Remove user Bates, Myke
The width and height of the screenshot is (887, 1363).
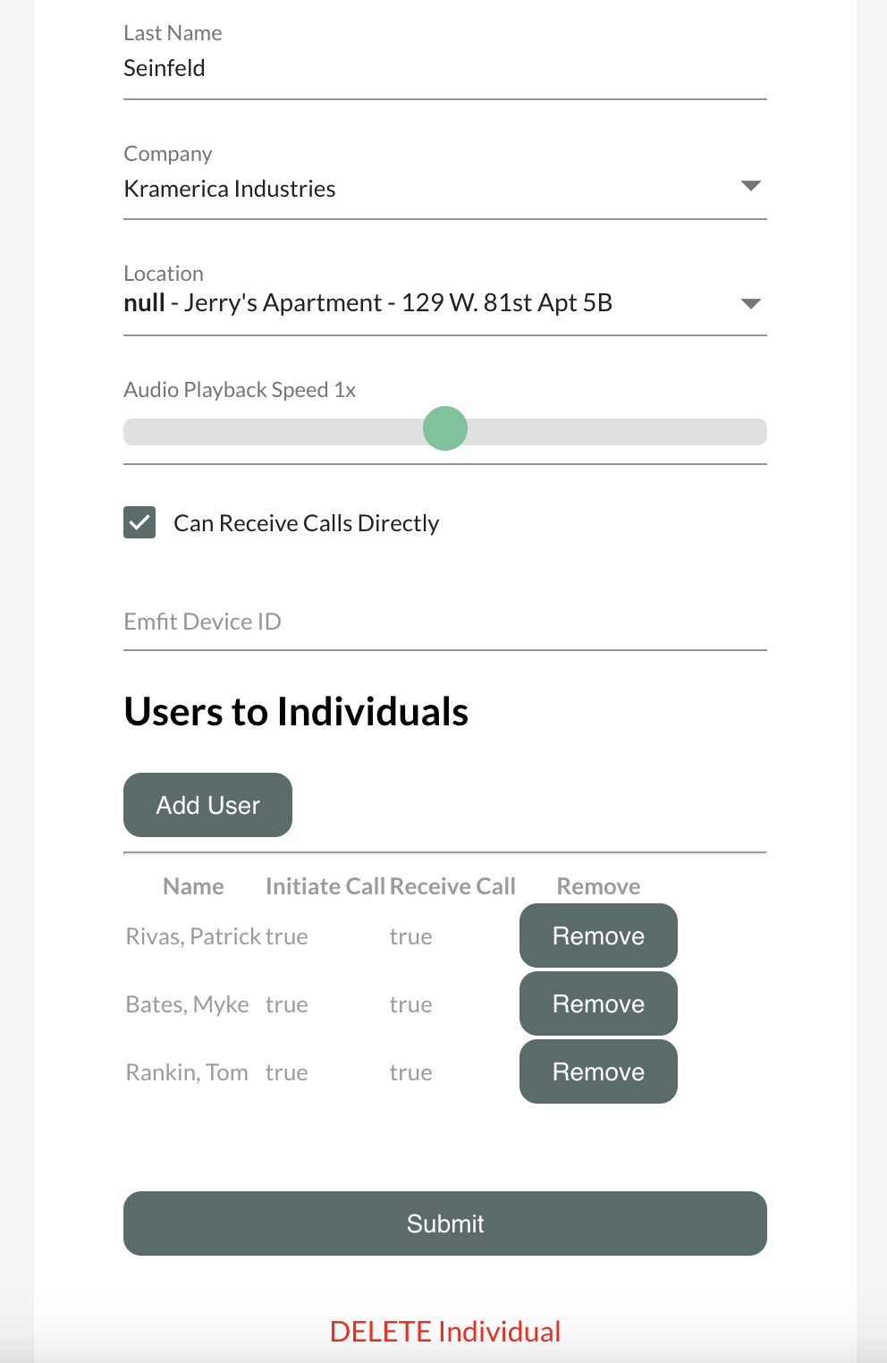tap(598, 1003)
